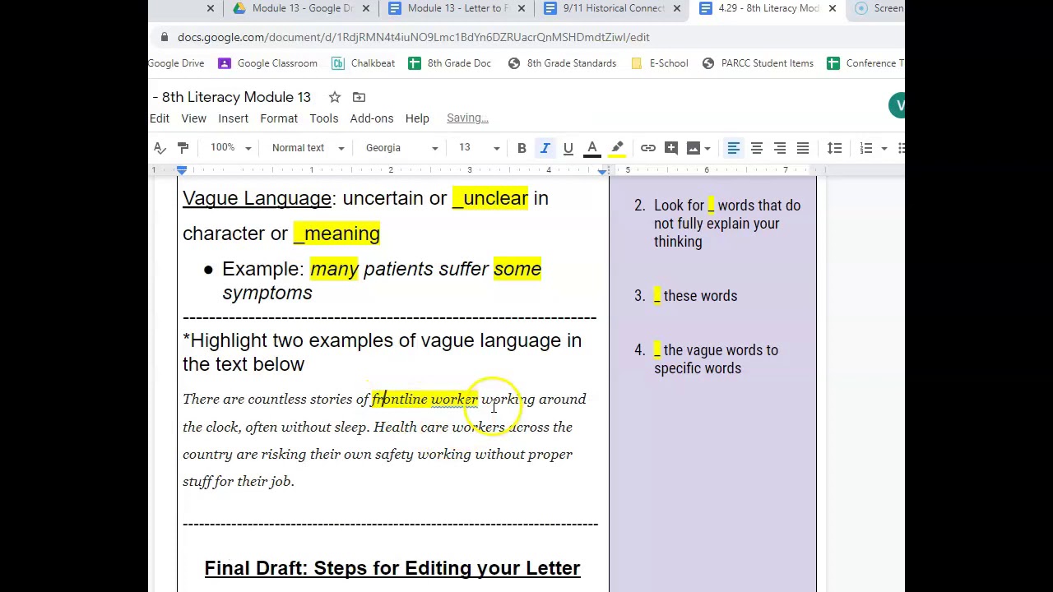Open the highlight color picker
1053x592 pixels.
click(x=616, y=148)
